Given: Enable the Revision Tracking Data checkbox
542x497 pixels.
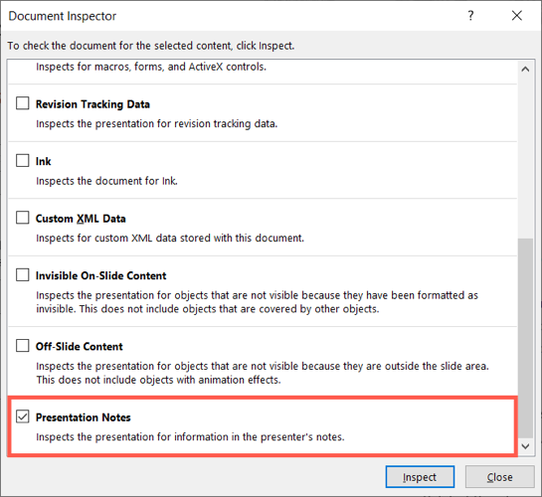Looking at the screenshot, I should click(x=23, y=103).
